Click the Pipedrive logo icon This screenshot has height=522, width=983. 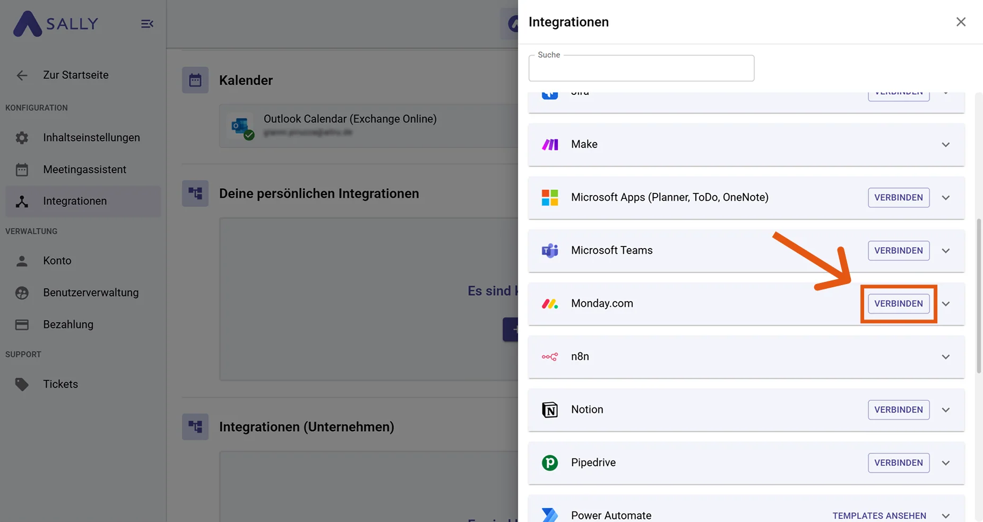click(550, 463)
